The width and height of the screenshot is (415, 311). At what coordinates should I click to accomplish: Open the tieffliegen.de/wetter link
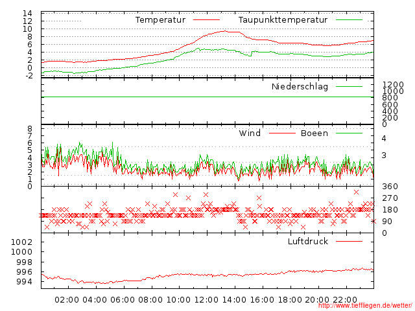pyautogui.click(x=365, y=305)
